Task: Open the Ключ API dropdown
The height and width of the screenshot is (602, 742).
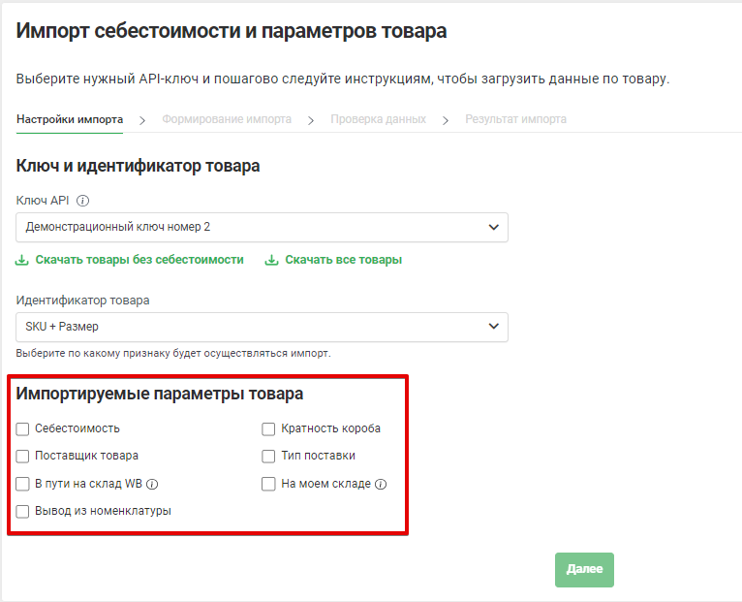Action: point(262,227)
